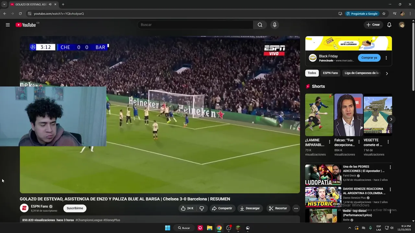Open options for LAMINE IMPARABLE short
Image resolution: width=415 pixels, height=233 pixels.
tap(329, 142)
